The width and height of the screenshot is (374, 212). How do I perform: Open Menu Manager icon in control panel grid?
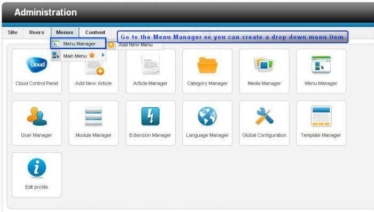[321, 65]
